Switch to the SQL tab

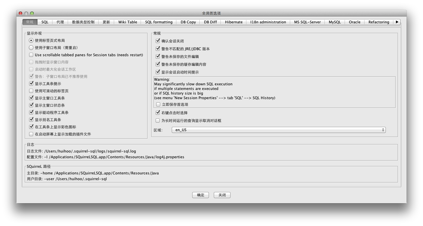(x=45, y=22)
